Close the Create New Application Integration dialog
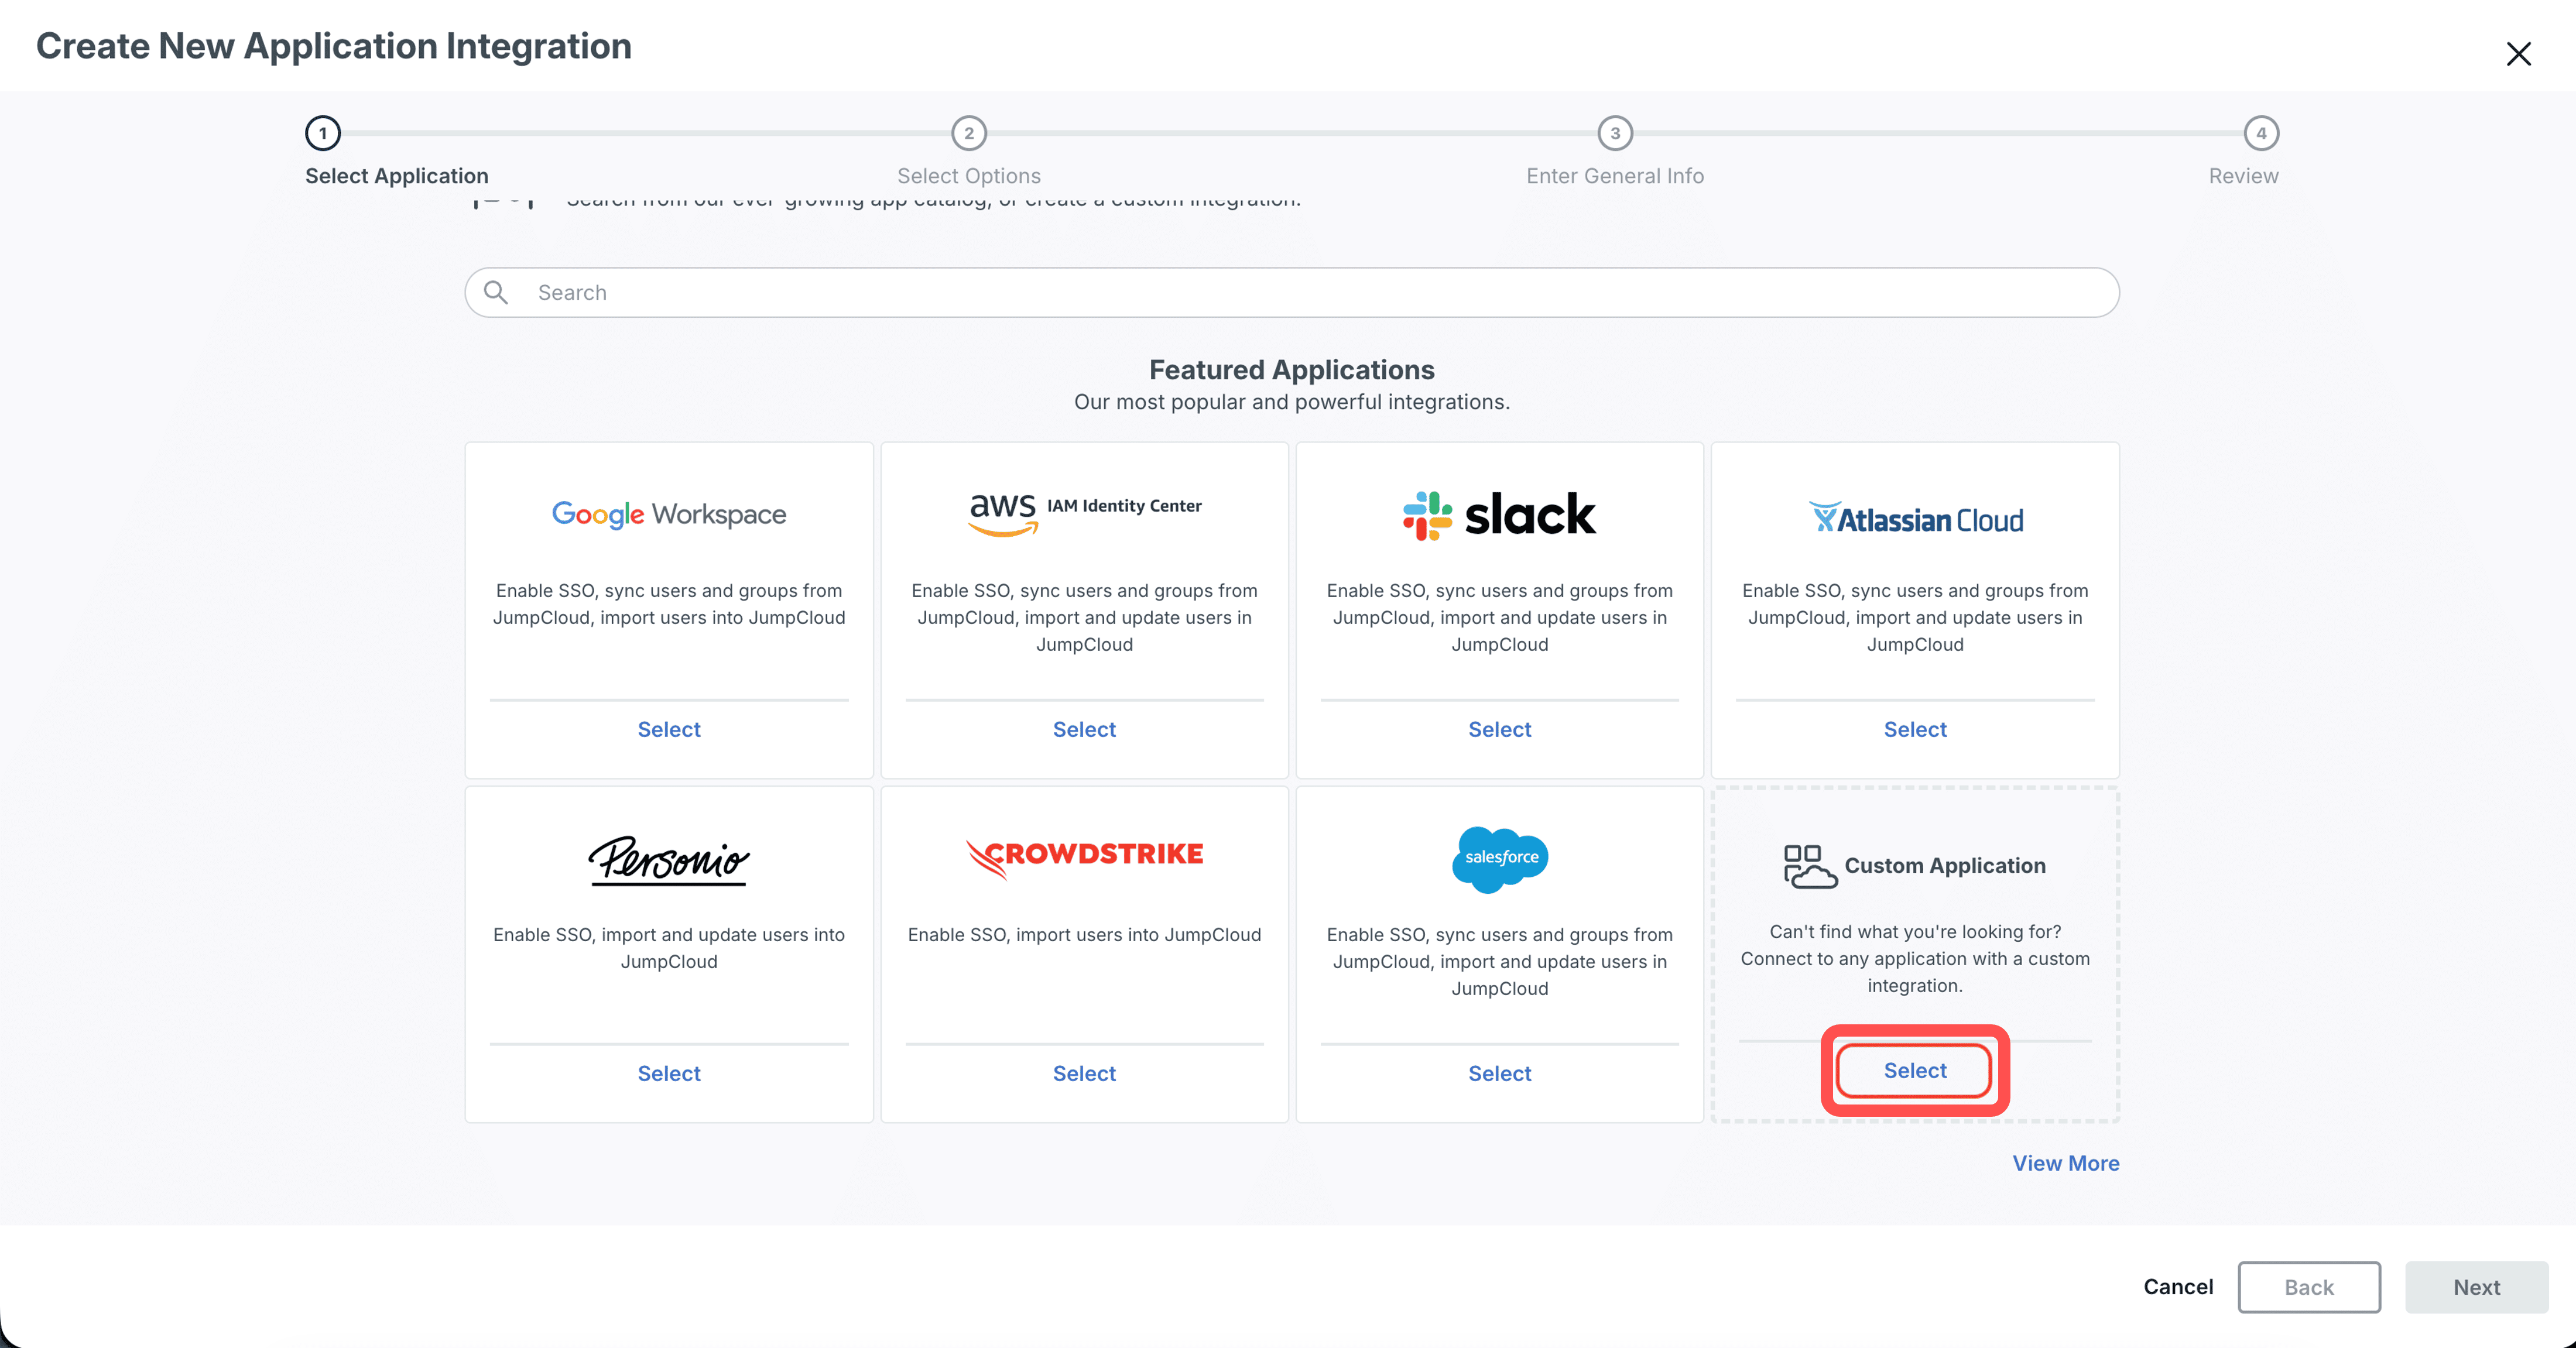 click(x=2518, y=54)
